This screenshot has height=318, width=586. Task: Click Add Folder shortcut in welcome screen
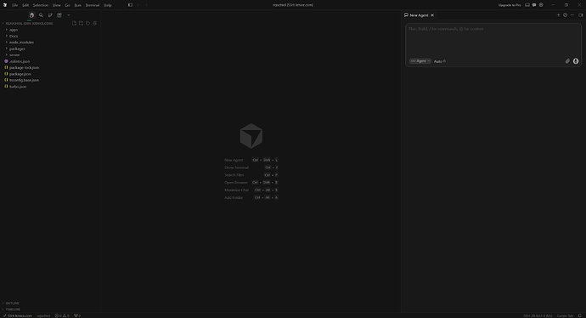(251, 197)
